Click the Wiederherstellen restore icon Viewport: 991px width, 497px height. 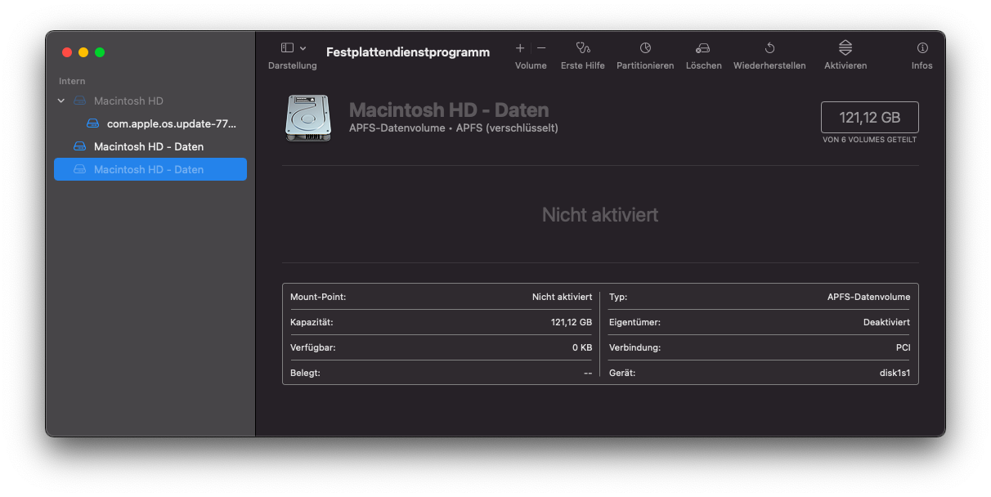pyautogui.click(x=769, y=48)
